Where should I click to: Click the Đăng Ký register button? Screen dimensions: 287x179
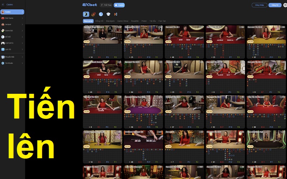275,5
